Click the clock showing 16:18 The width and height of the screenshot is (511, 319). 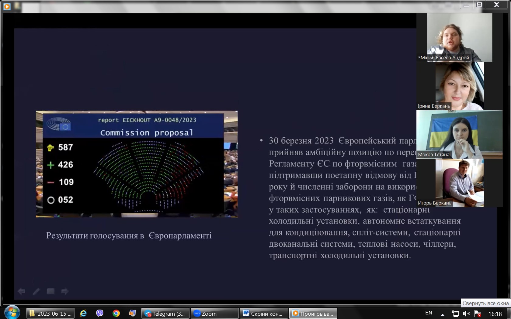coord(495,314)
